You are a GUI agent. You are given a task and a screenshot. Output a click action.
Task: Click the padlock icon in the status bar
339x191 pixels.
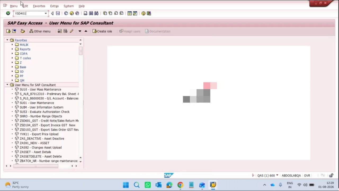[x=331, y=175]
